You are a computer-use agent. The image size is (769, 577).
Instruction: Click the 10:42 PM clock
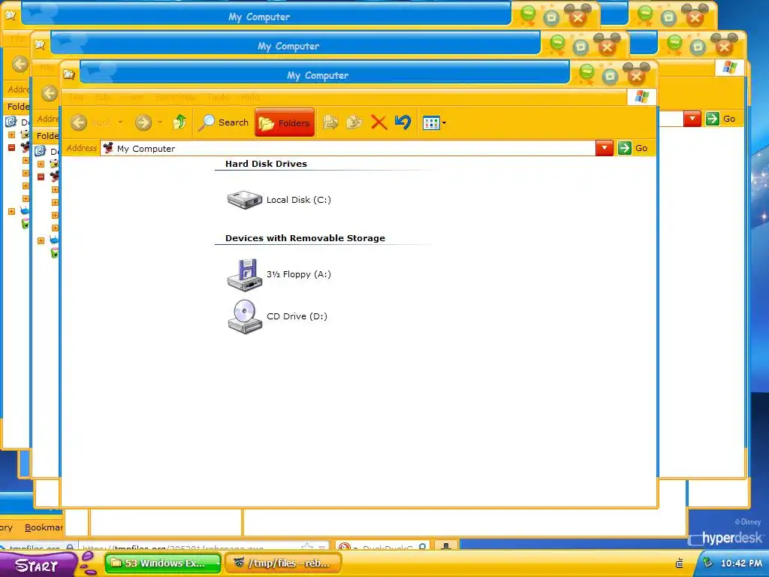pos(741,563)
